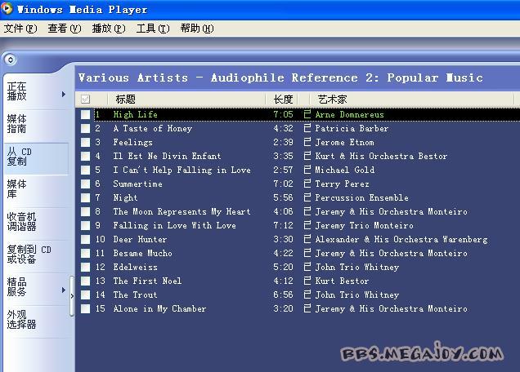The width and height of the screenshot is (520, 372).
Task: Click the artist icon beside Patricia Barber
Action: tap(307, 128)
